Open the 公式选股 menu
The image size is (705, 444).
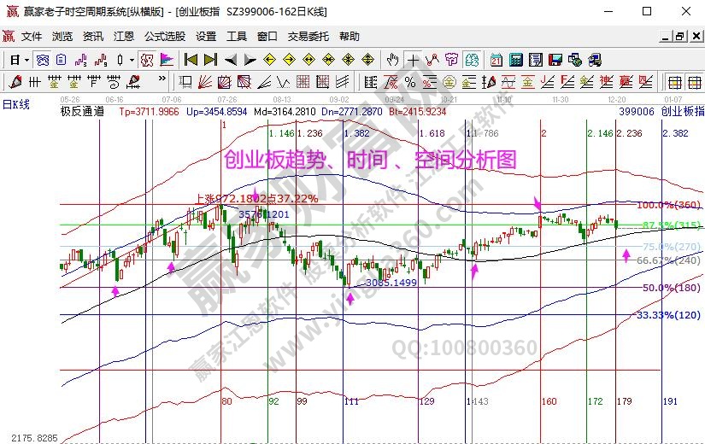click(x=164, y=37)
